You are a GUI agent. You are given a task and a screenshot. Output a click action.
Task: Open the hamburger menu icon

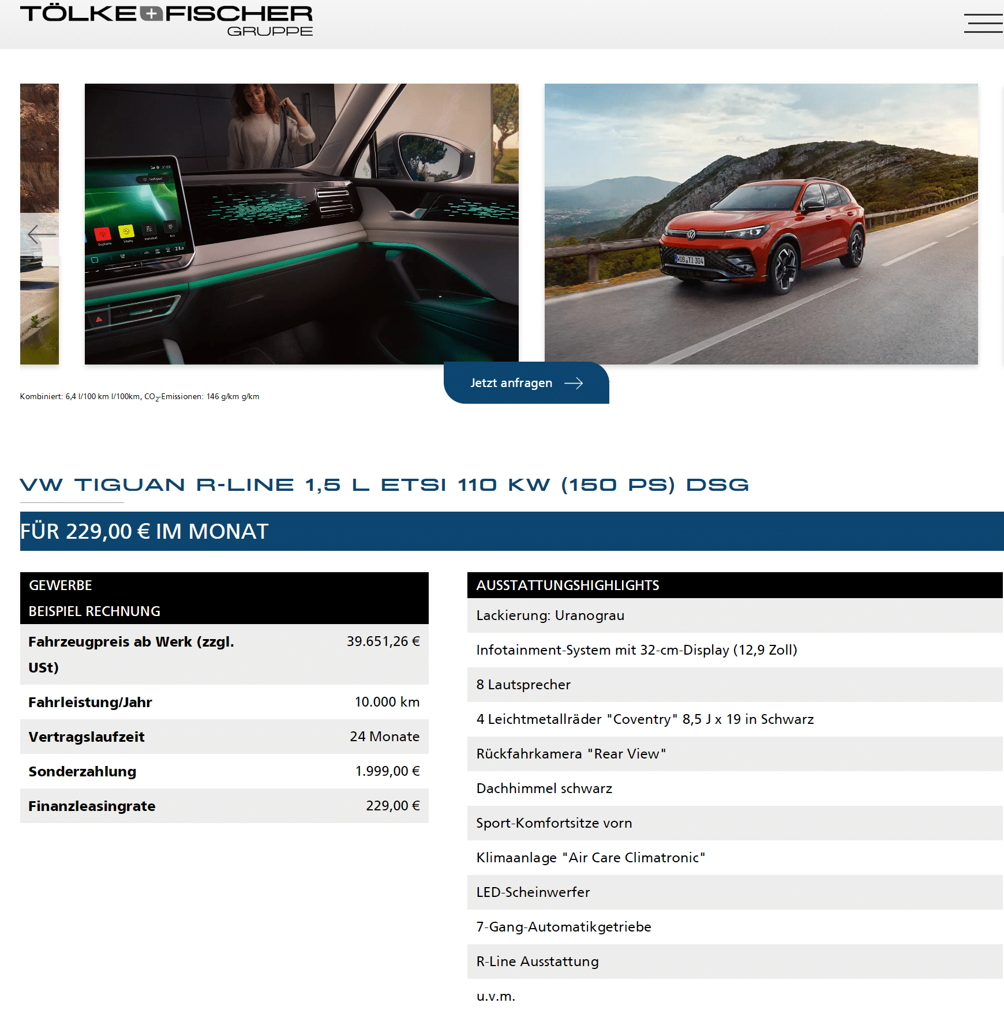983,23
